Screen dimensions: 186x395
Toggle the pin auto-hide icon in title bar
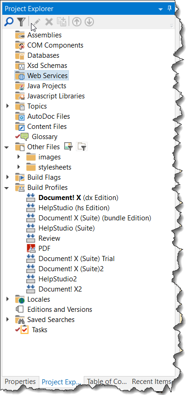[x=170, y=9]
